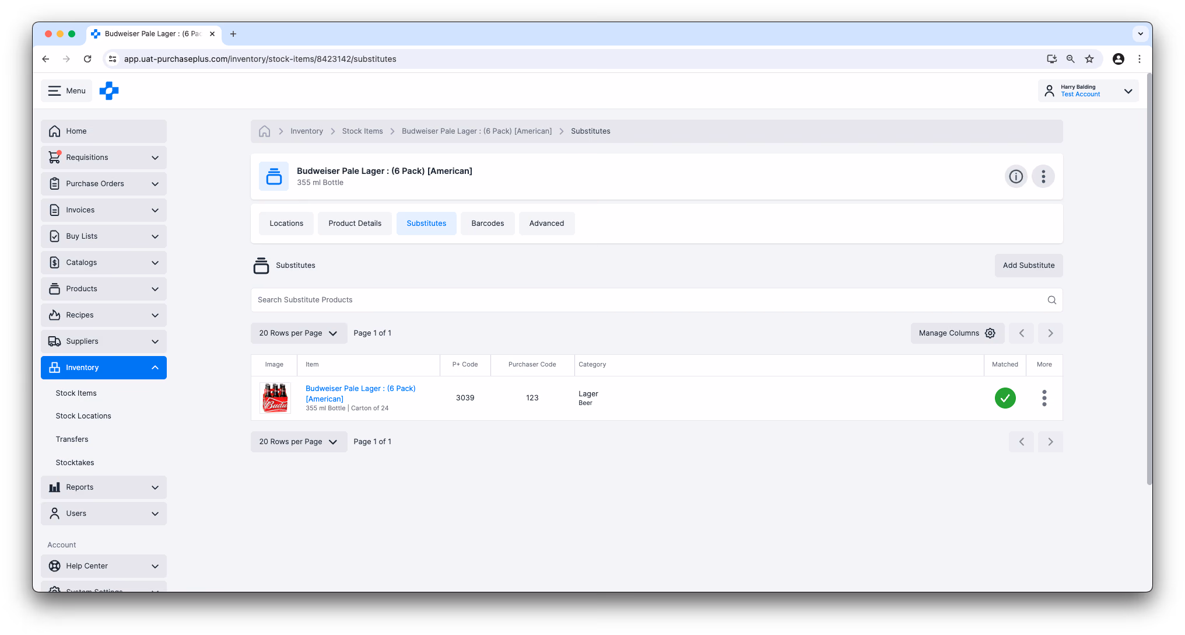The width and height of the screenshot is (1185, 635).
Task: Open Chrome's three-dot menu
Action: [x=1140, y=59]
